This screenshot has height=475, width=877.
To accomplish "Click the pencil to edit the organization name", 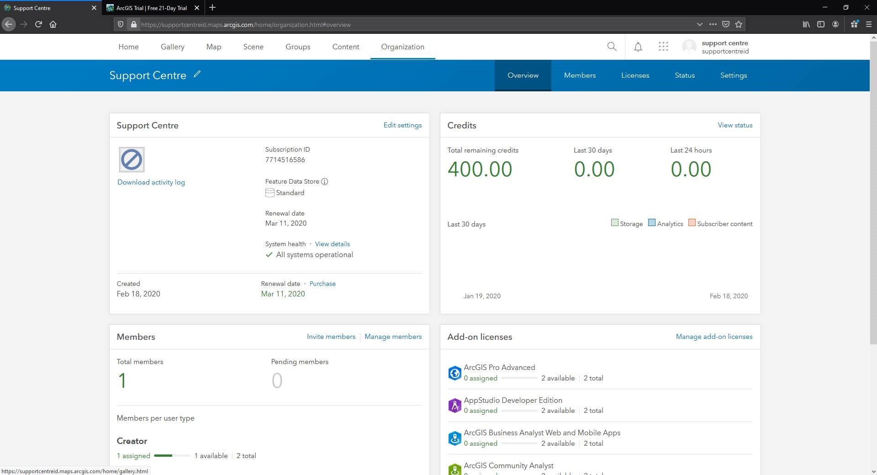I will tap(197, 74).
